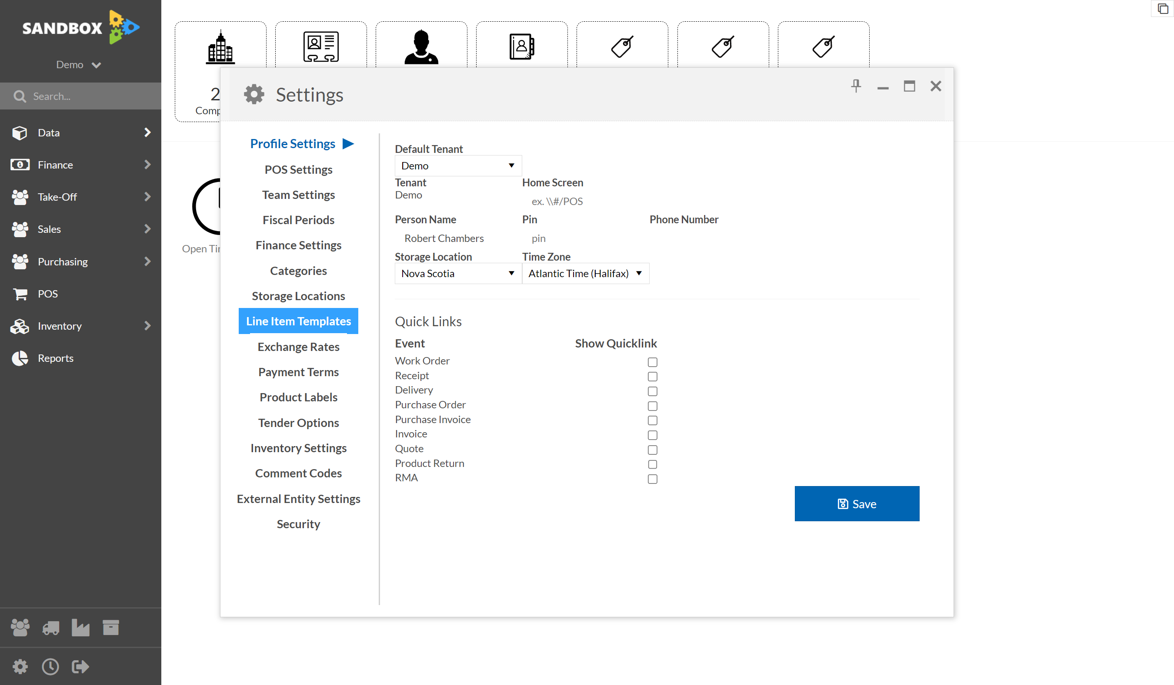
Task: Enable Quote quicklink checkbox
Action: (652, 450)
